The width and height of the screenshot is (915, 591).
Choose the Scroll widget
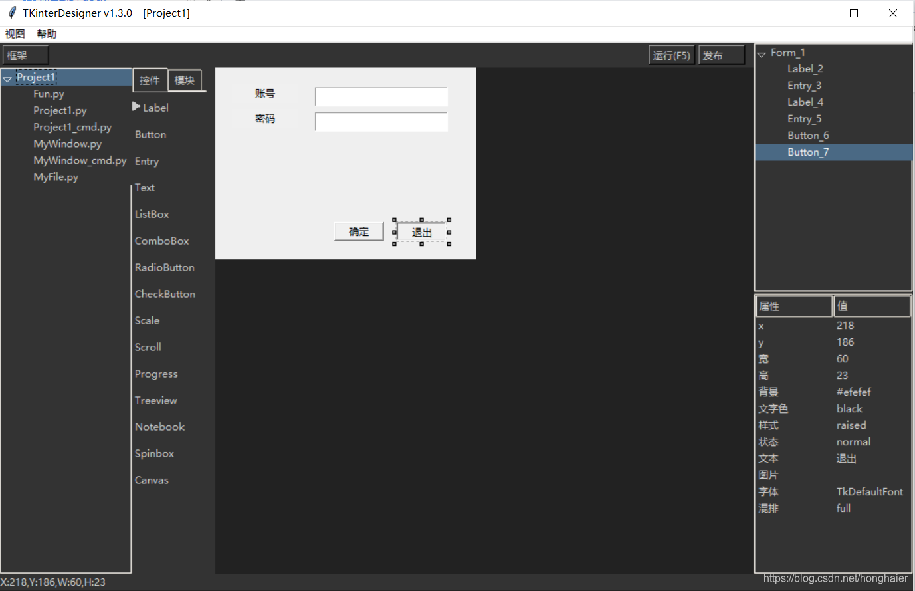tap(148, 347)
